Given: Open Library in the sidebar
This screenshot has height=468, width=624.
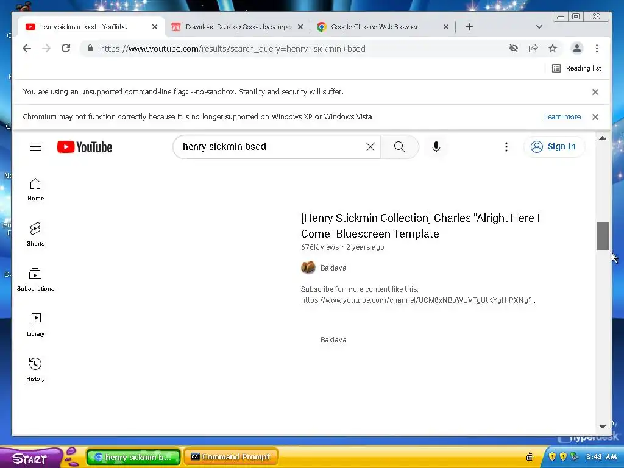Looking at the screenshot, I should (x=35, y=325).
